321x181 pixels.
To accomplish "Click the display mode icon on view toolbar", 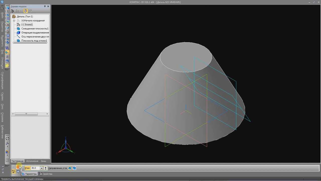I will coord(7,152).
